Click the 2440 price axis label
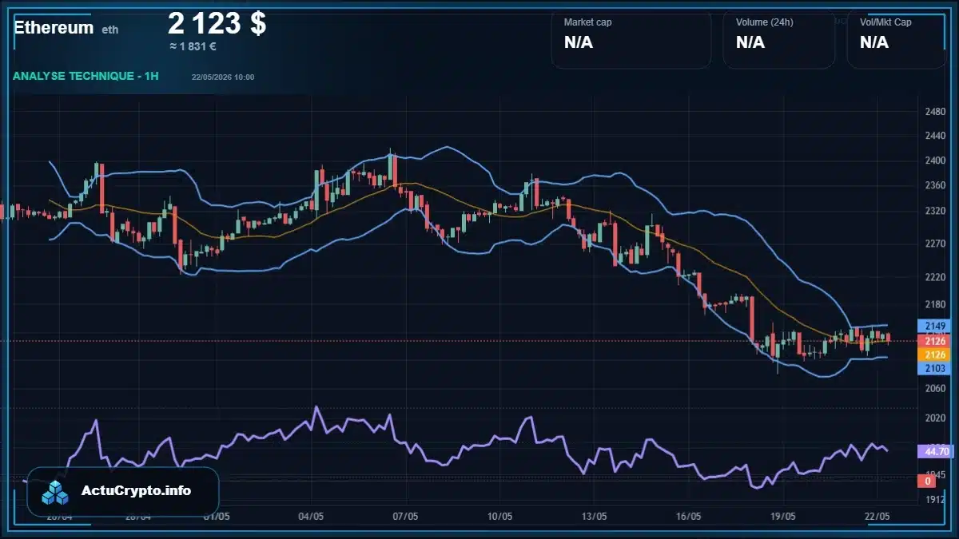This screenshot has height=539, width=959. (x=935, y=137)
